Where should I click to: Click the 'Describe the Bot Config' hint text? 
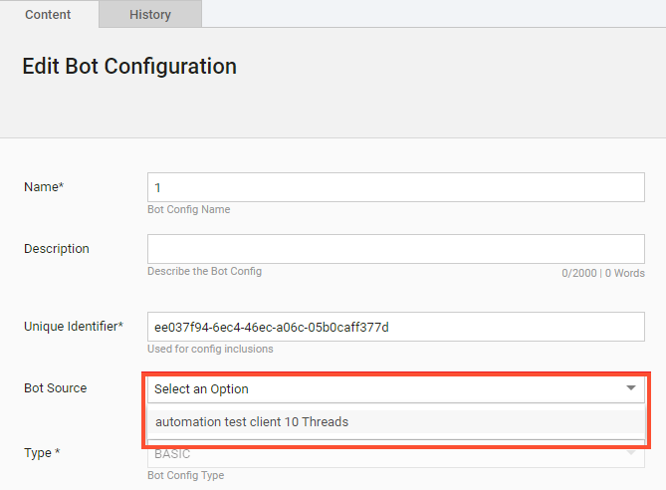[x=204, y=271]
